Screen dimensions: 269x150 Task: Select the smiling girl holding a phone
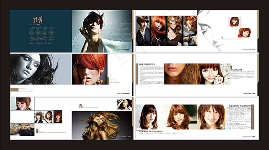click(211, 74)
